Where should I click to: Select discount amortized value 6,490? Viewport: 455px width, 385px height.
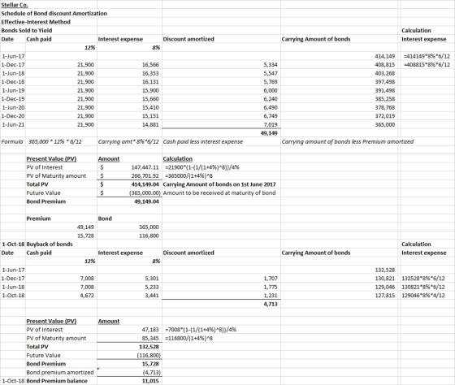(271, 108)
